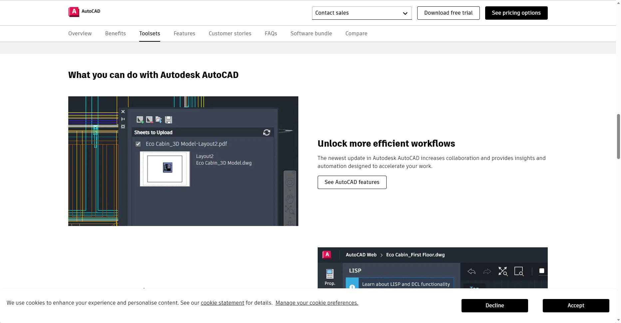The width and height of the screenshot is (621, 323).
Task: Go to the Customer stories tab
Action: [230, 34]
